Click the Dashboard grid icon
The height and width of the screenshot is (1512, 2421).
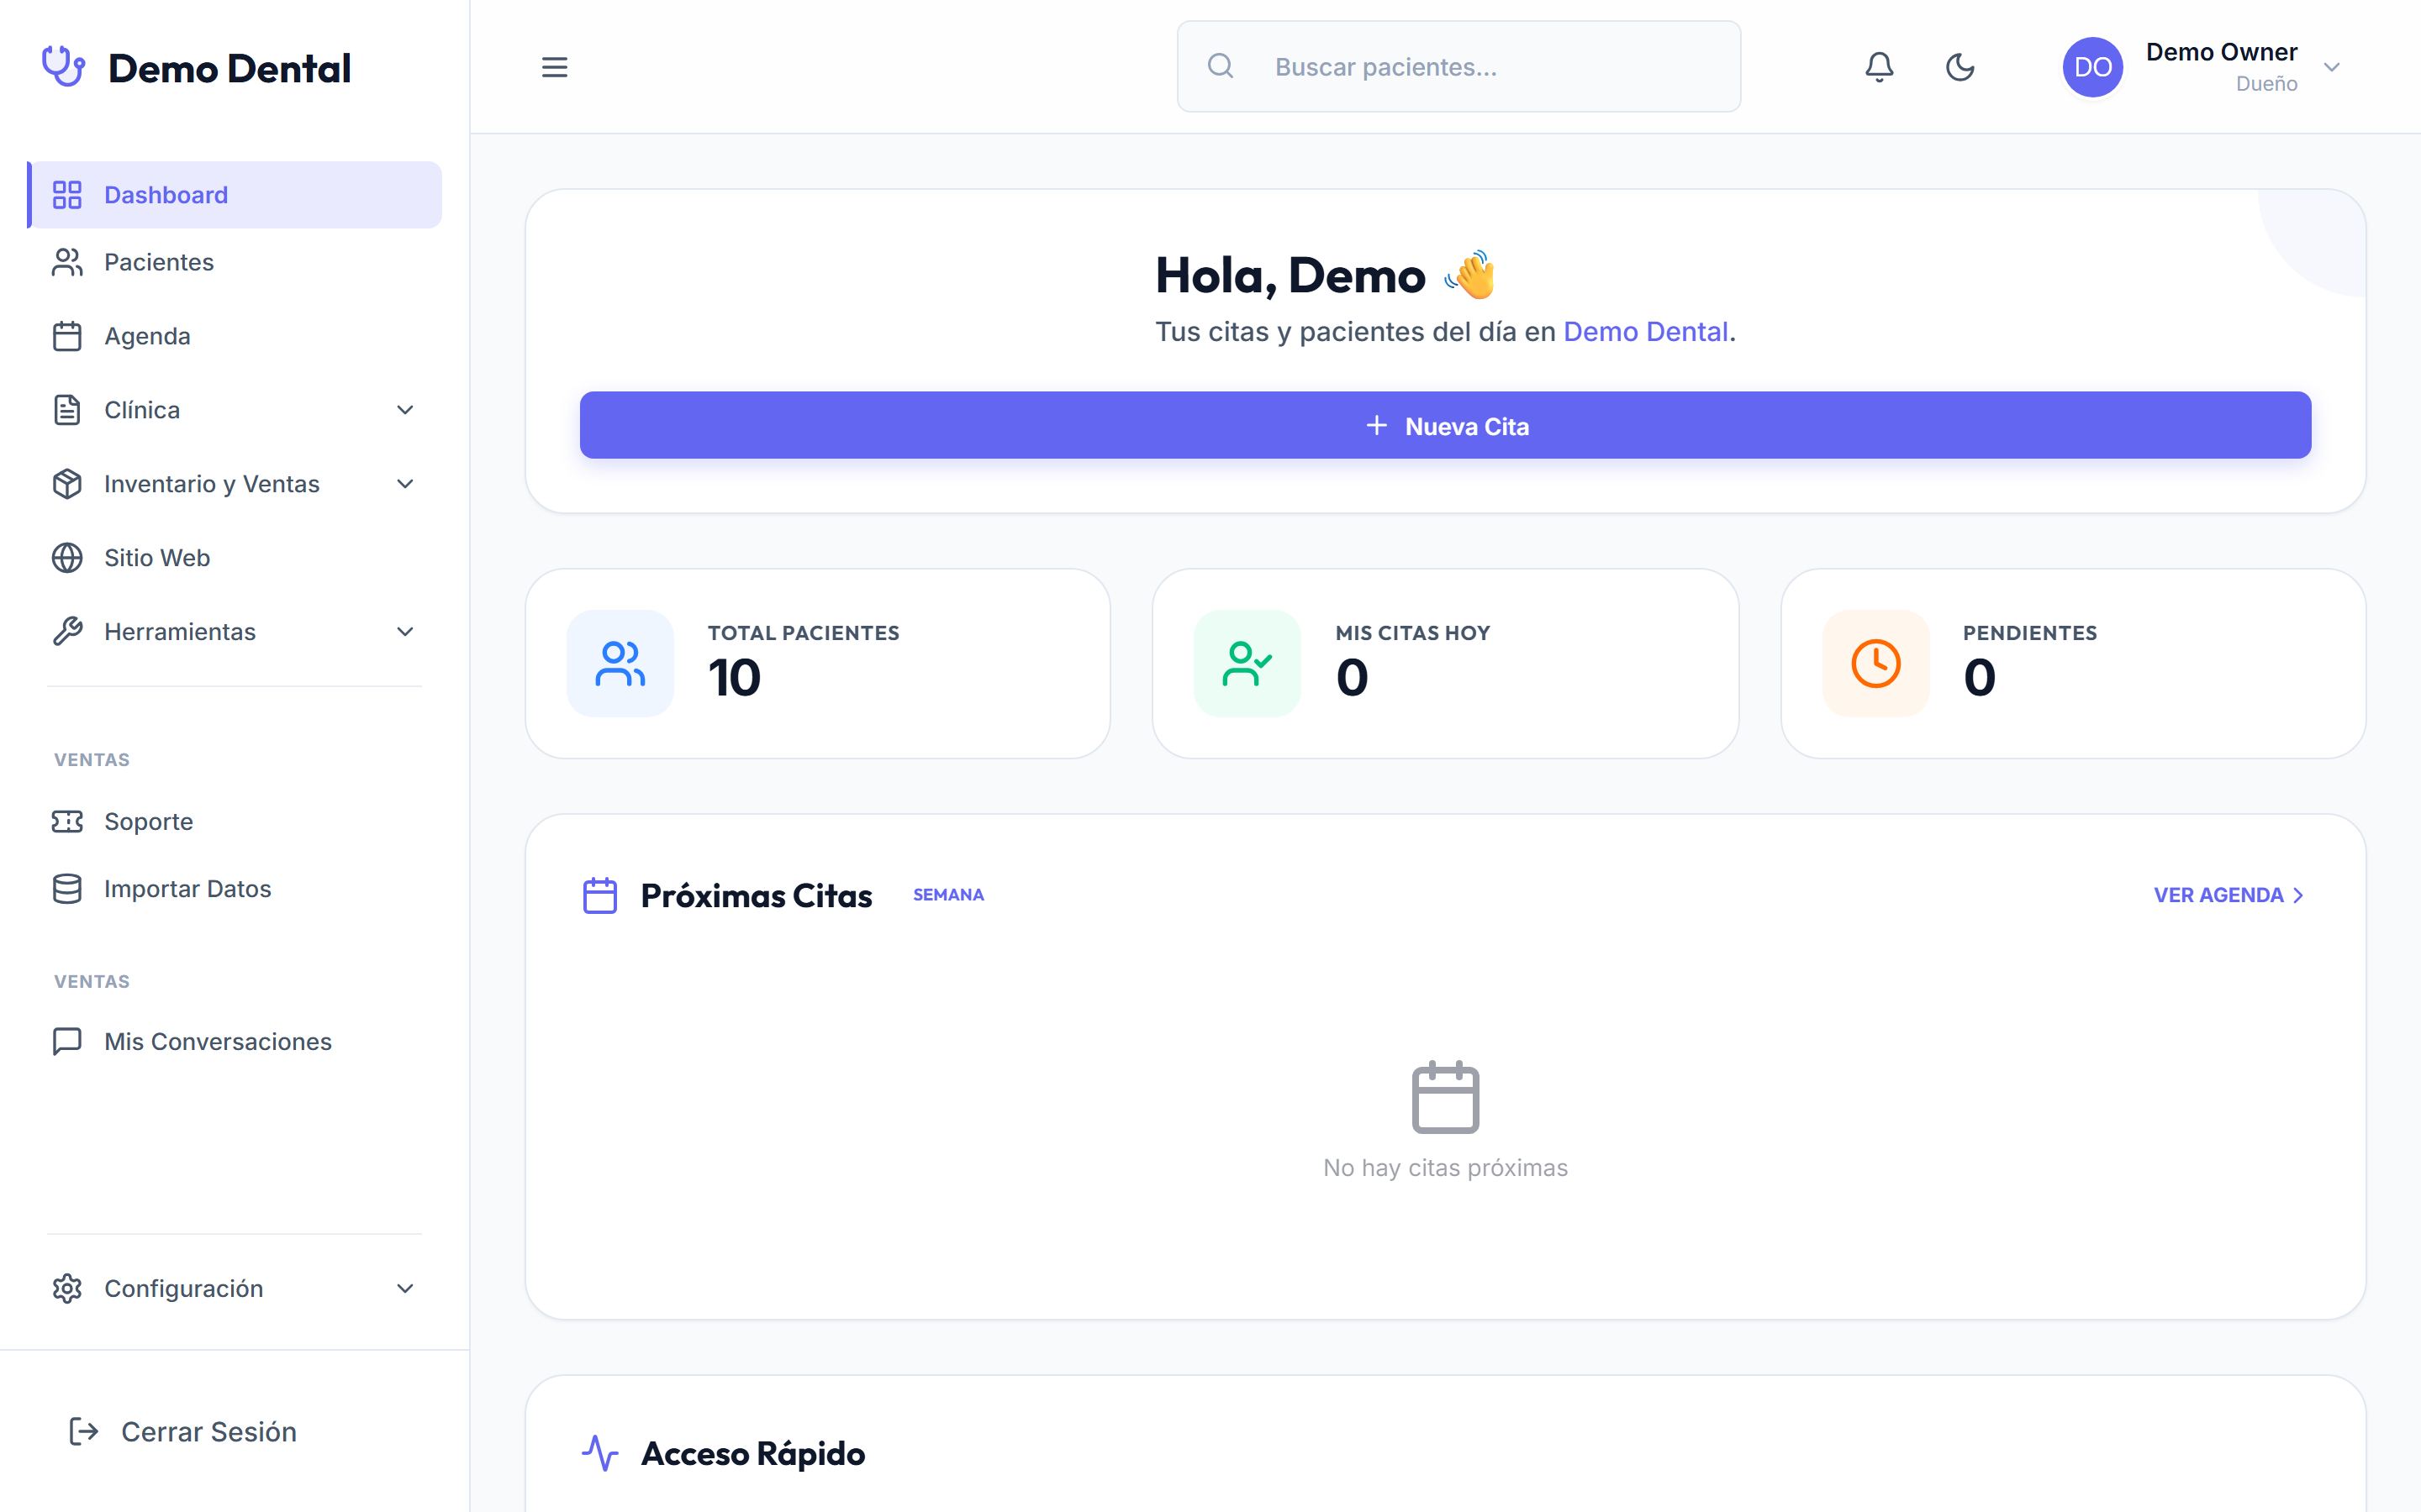click(67, 195)
